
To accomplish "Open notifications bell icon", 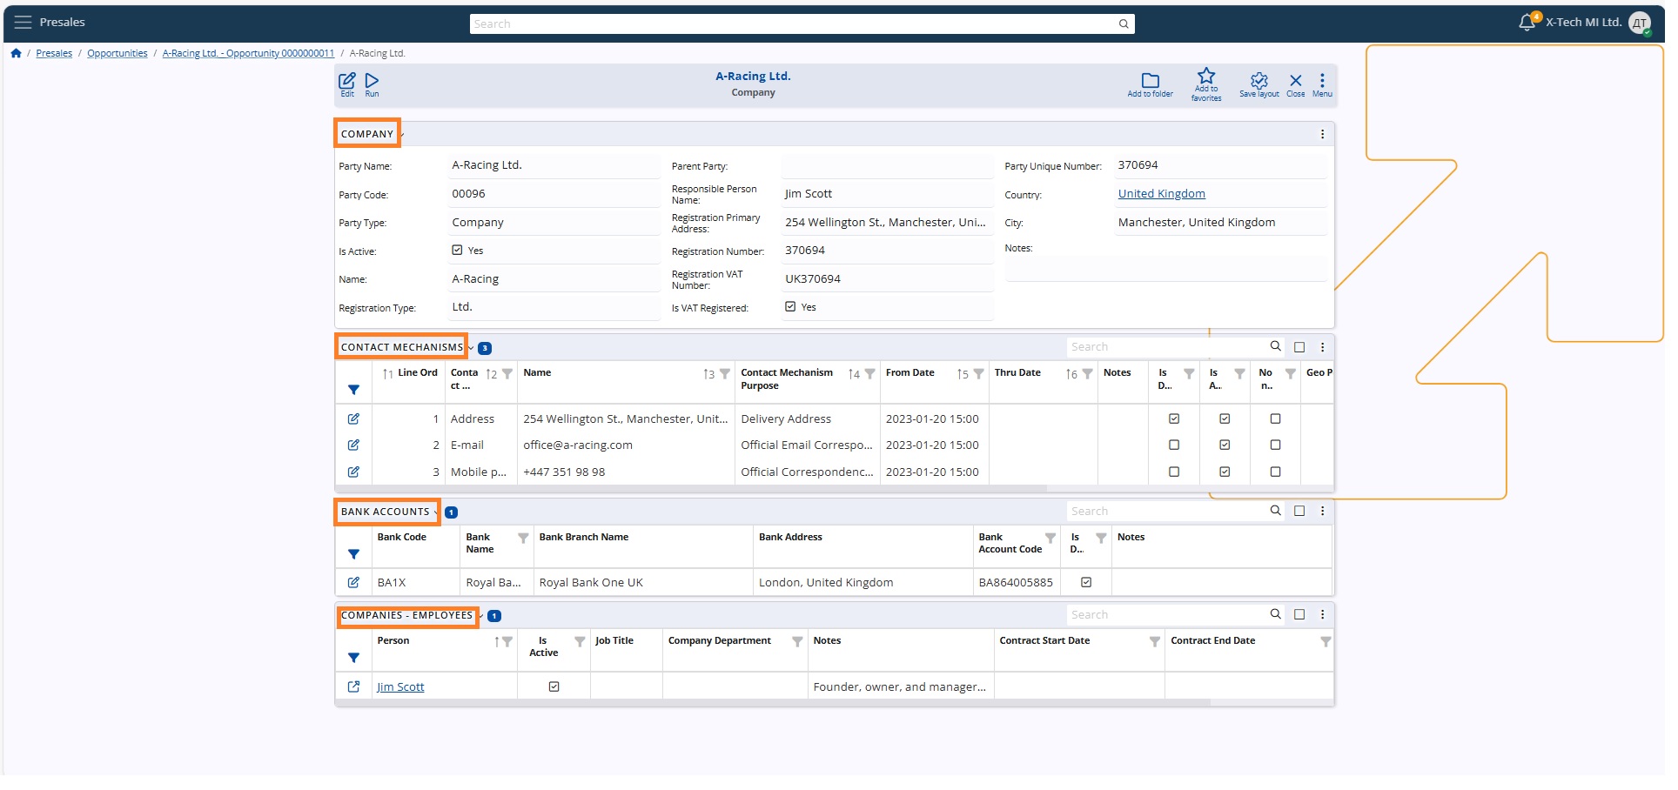I will point(1527,23).
